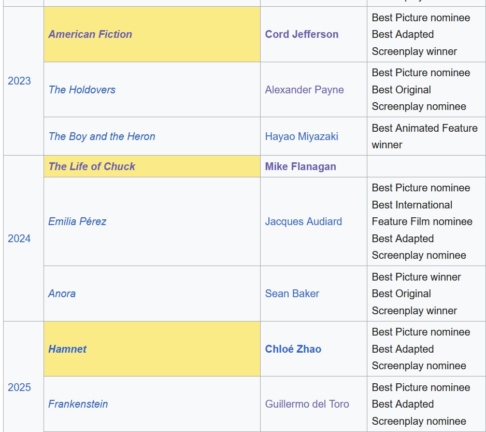Open the Frankenstein film link

tap(78, 404)
